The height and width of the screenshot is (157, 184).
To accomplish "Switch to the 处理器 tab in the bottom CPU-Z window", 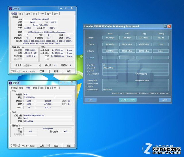I will (x=14, y=88).
